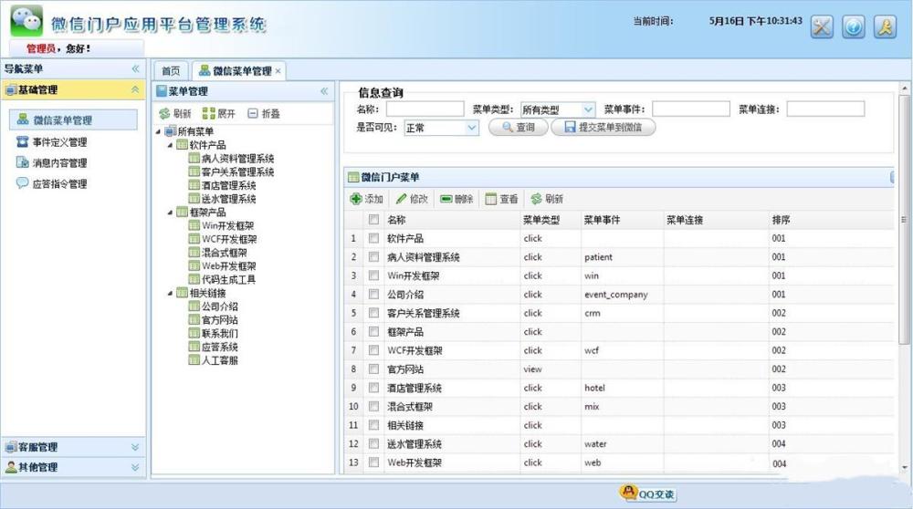The height and width of the screenshot is (509, 913).
Task: Click 删除 to delete menu
Action: 456,199
